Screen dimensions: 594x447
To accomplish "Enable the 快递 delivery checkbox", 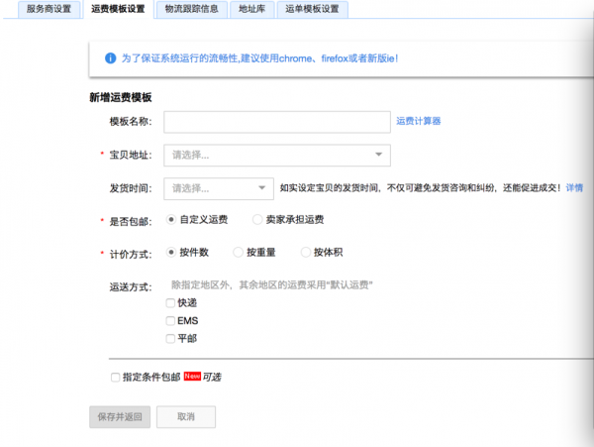I will pos(171,303).
